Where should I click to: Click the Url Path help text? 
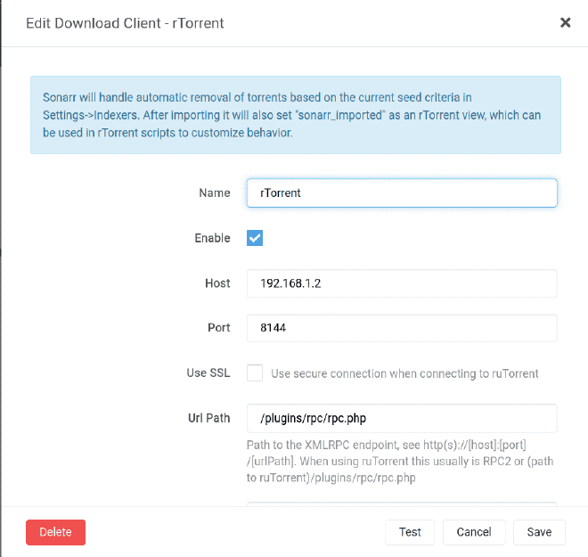pyautogui.click(x=400, y=461)
